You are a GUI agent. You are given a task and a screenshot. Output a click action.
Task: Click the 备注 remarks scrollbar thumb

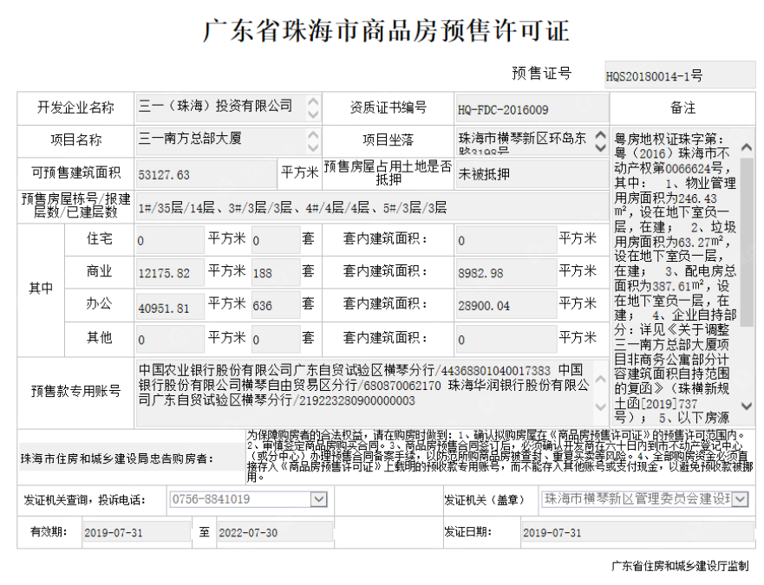[747, 242]
